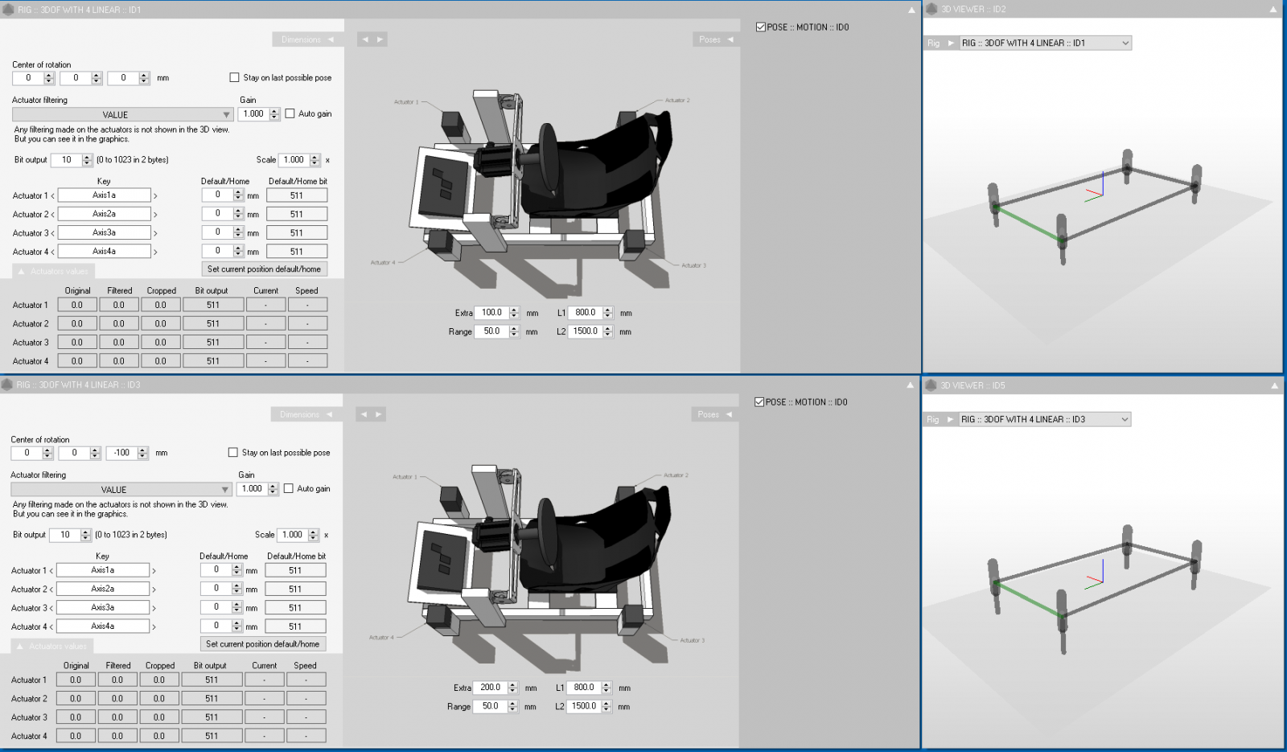The image size is (1287, 752).
Task: Click the previous pose arrow in ID1 panel
Action: tap(365, 39)
